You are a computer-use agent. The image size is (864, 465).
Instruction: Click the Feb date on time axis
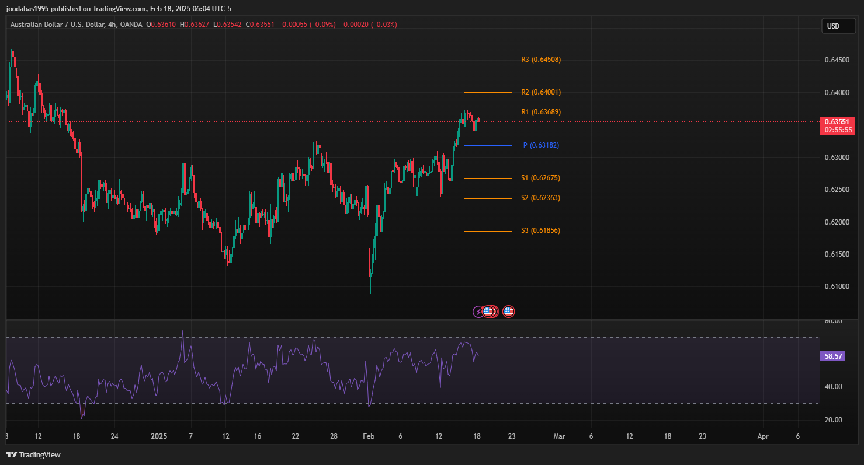(x=368, y=436)
